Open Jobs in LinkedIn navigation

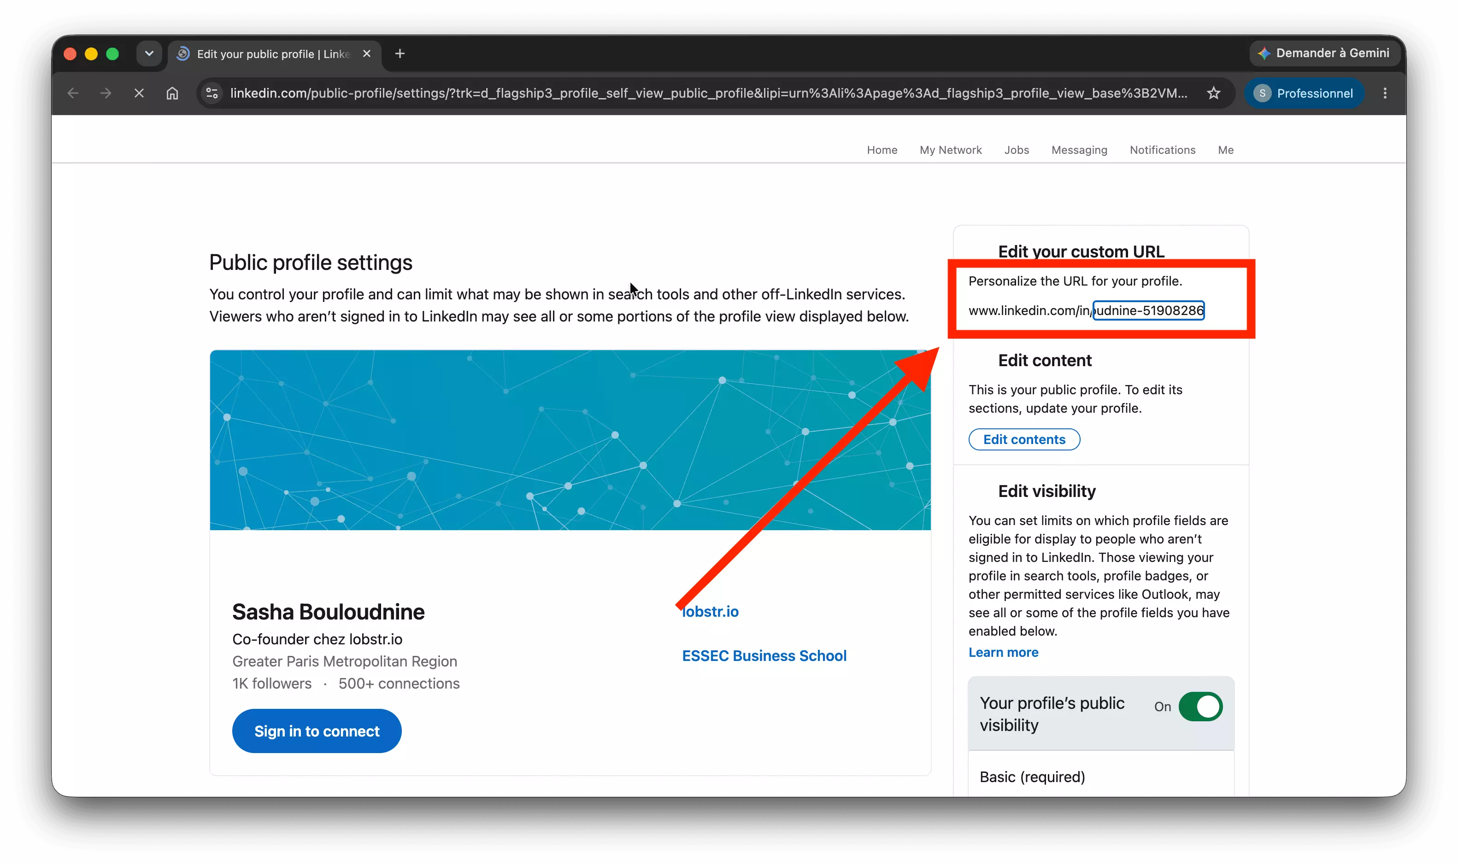(x=1016, y=150)
